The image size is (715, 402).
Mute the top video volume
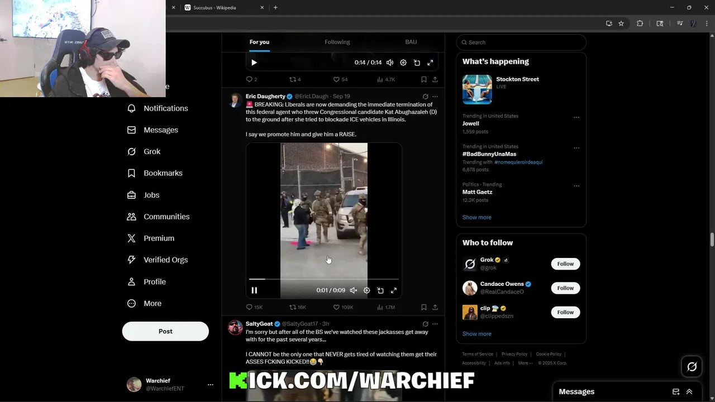point(390,63)
